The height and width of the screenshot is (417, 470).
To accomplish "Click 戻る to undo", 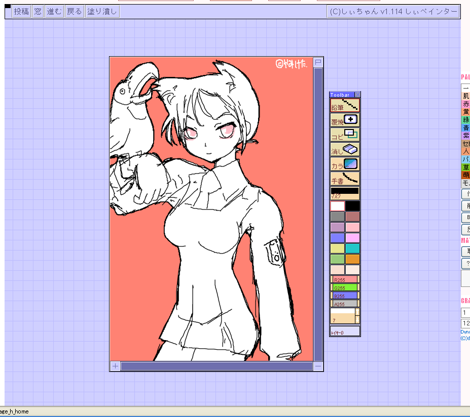I will tap(74, 12).
